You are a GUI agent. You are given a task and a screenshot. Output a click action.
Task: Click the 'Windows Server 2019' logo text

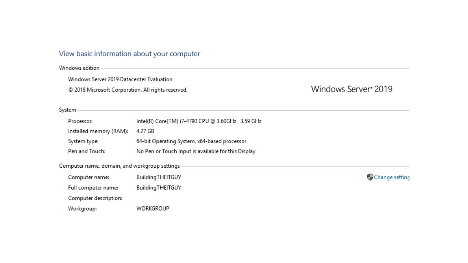pyautogui.click(x=352, y=89)
